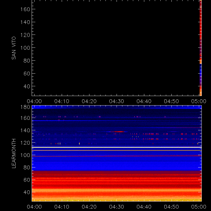The image size is (211, 211).
Task: Click the 100 tick label on the Learmonth axis
Action: (x=25, y=155)
